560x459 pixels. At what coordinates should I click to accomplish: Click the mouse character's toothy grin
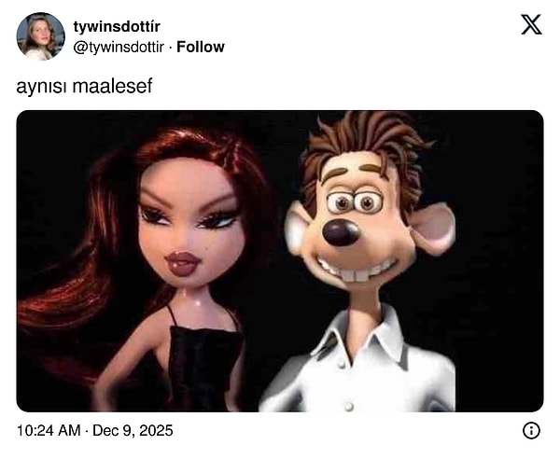[355, 270]
